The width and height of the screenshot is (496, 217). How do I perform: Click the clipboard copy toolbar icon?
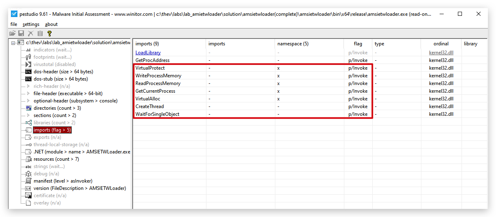[40, 34]
